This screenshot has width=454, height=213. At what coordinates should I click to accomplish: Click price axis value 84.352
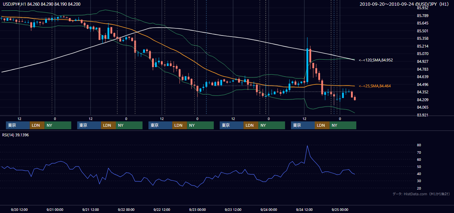[423, 92]
